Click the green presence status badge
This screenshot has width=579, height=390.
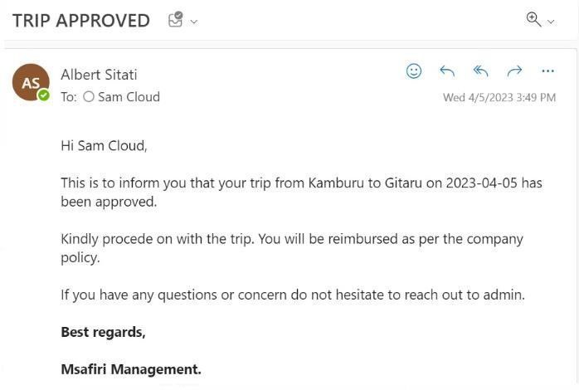coord(43,95)
